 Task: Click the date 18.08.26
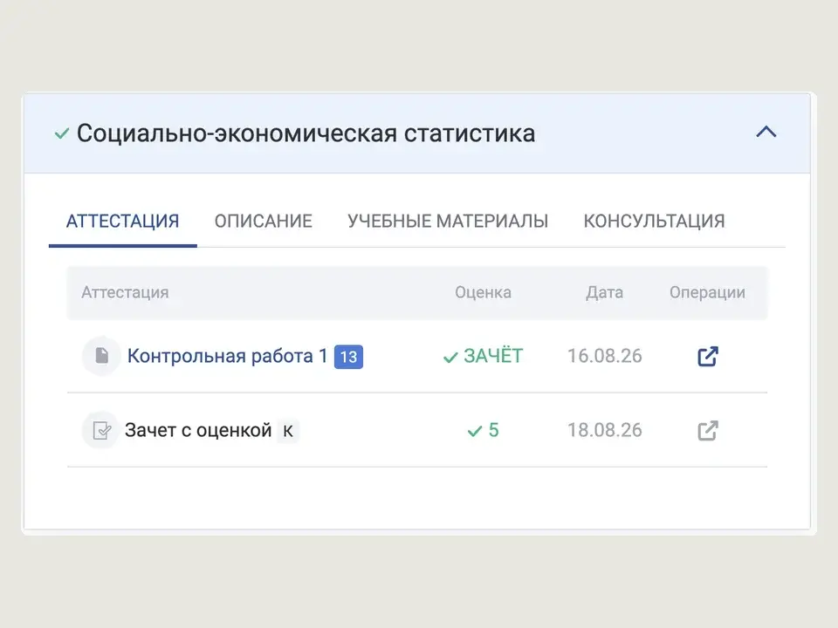point(604,430)
